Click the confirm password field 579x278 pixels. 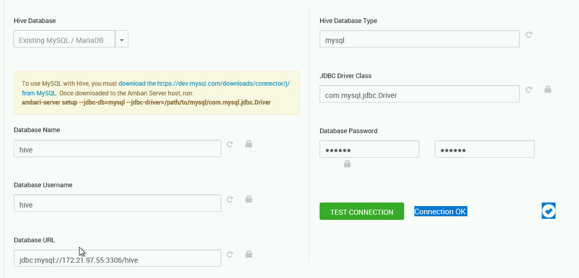[x=485, y=149]
